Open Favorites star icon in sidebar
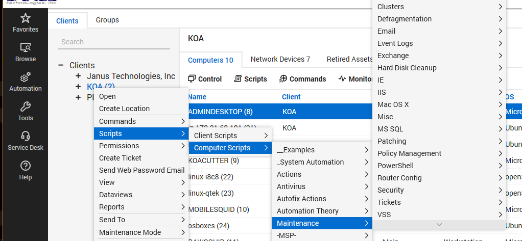Image resolution: width=522 pixels, height=241 pixels. (x=25, y=19)
